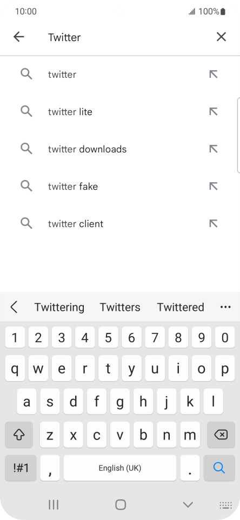The height and width of the screenshot is (520, 240).
Task: Clear the search text with X icon
Action: (x=221, y=37)
